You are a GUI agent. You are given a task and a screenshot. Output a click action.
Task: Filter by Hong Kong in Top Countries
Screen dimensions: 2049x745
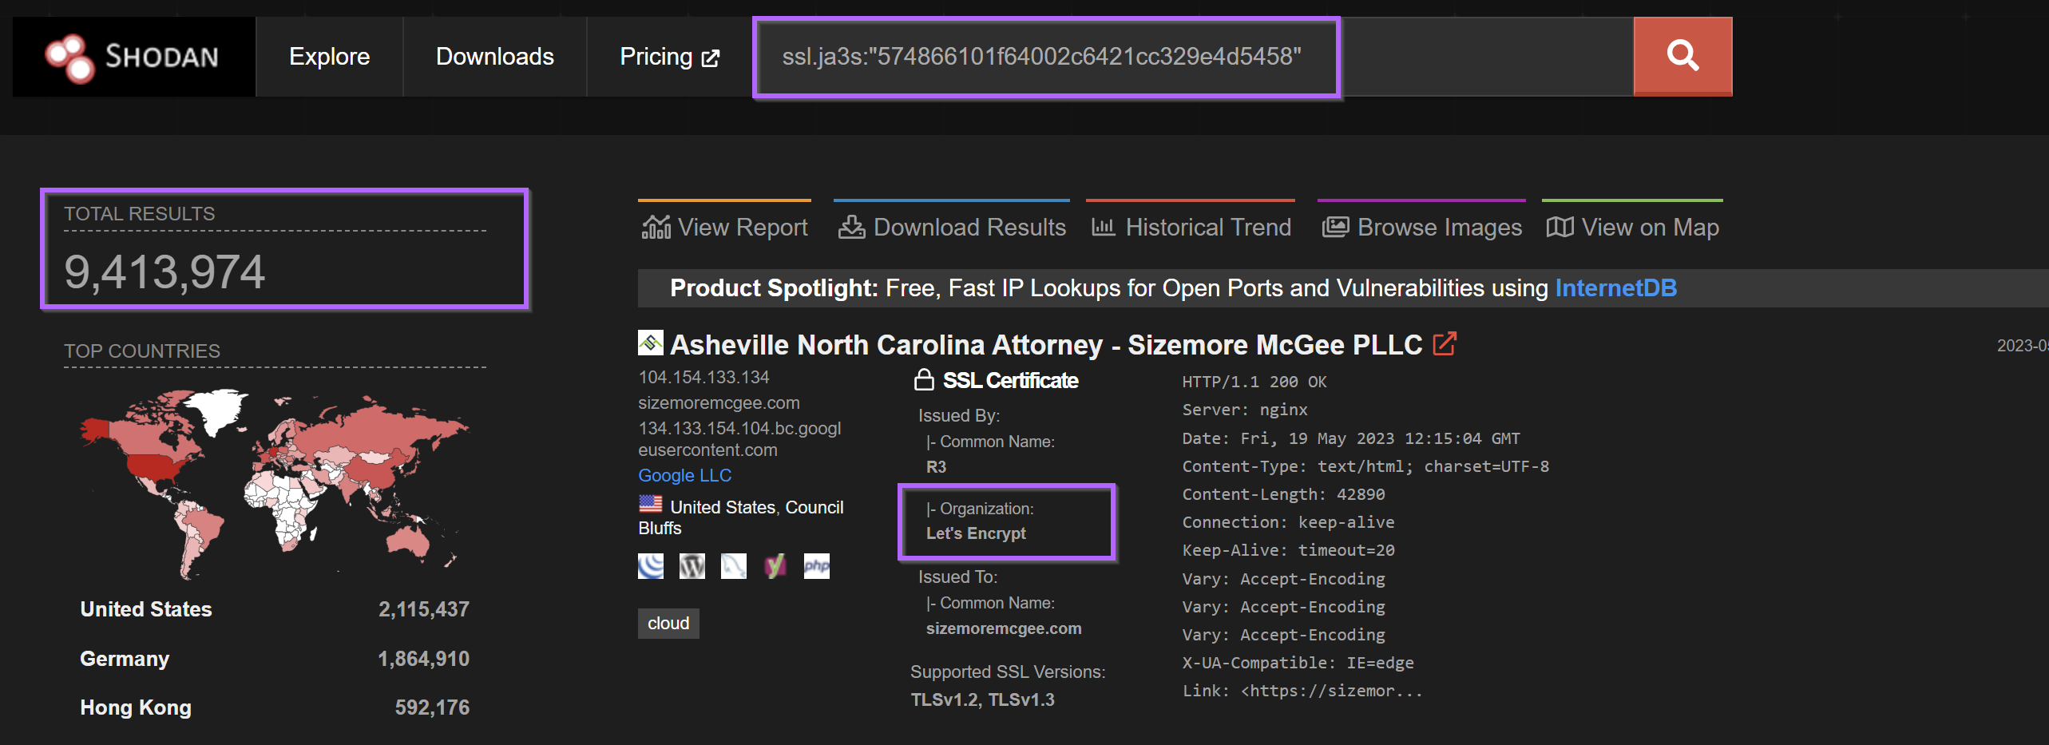point(136,707)
